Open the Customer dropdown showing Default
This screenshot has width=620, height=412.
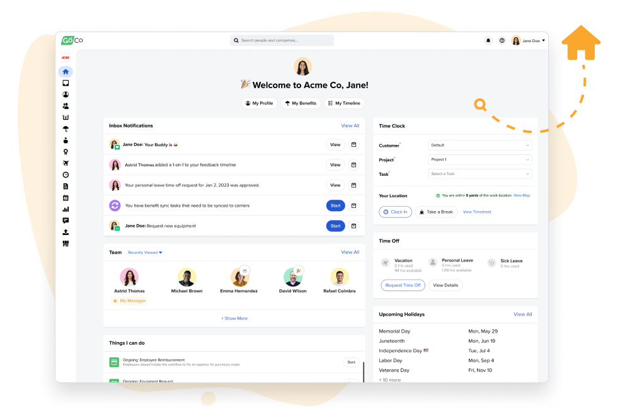click(479, 145)
